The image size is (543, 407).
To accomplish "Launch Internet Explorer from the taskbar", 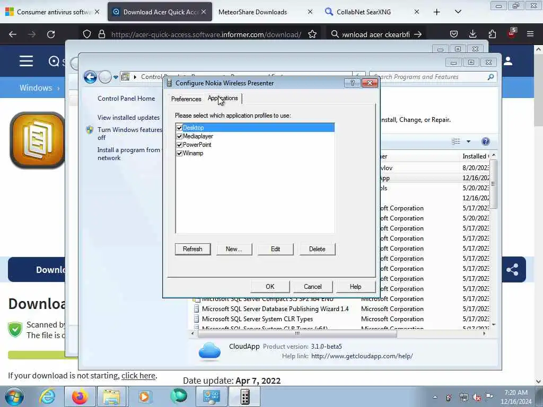I will coord(47,396).
